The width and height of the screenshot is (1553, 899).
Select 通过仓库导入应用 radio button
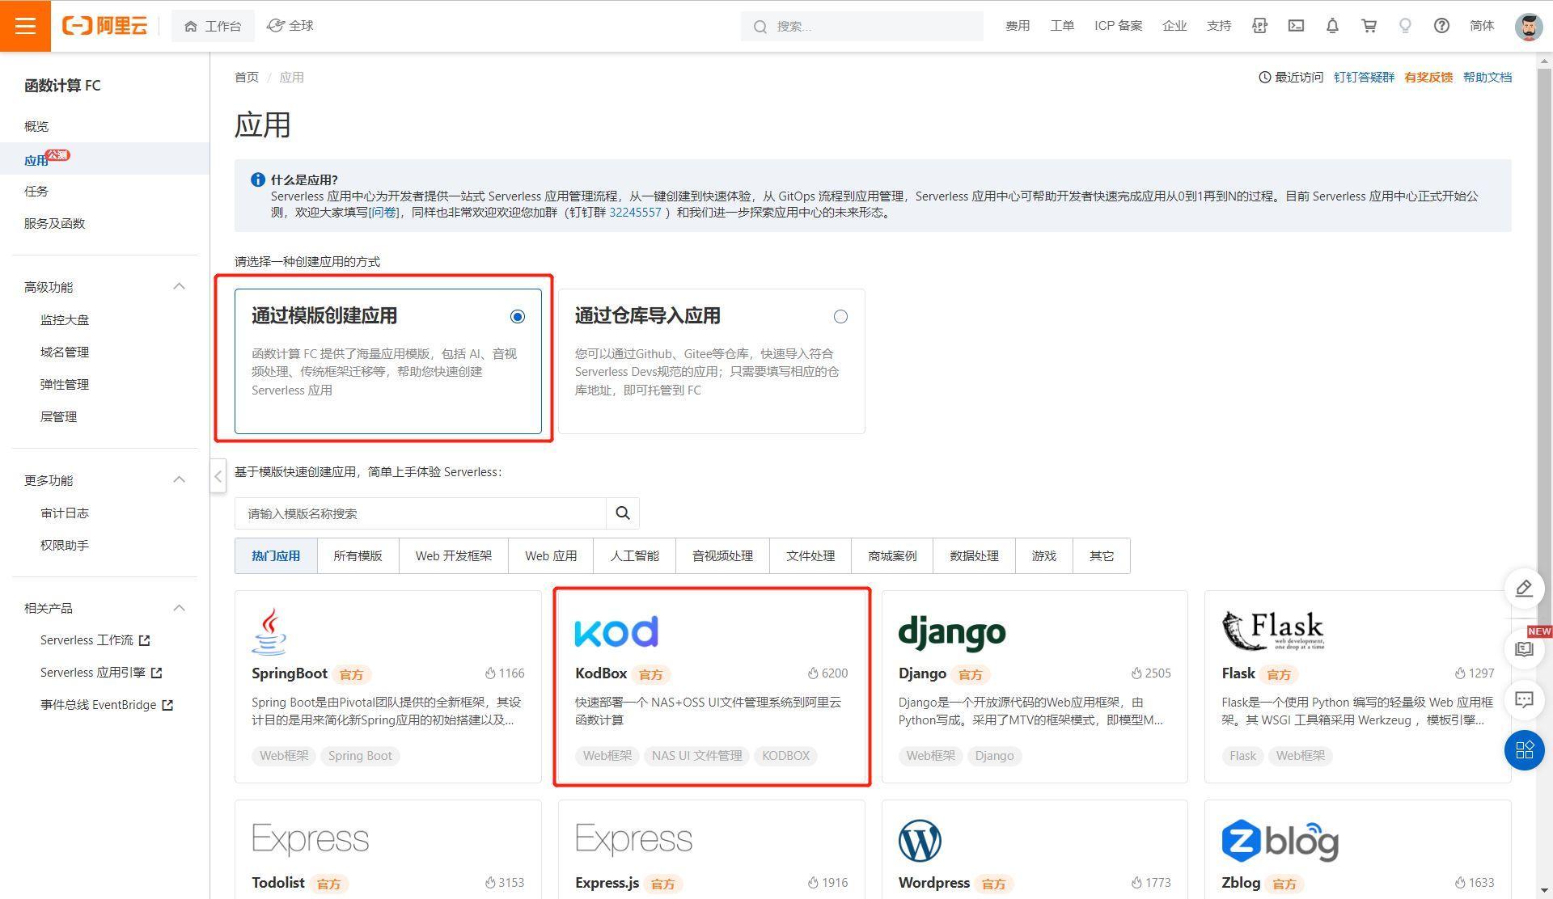(840, 317)
